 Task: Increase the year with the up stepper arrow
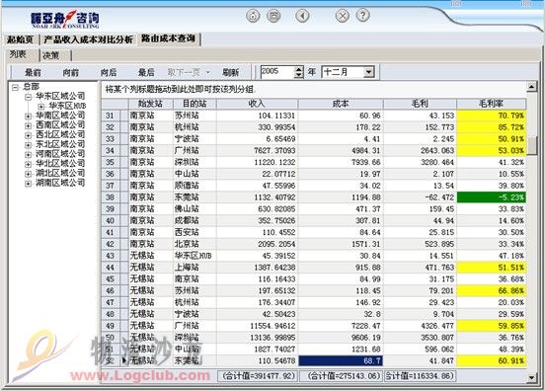click(298, 69)
